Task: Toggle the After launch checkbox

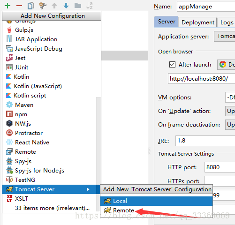Action: (x=172, y=64)
